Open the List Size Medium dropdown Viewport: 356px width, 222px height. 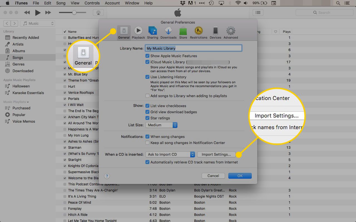coord(161,125)
